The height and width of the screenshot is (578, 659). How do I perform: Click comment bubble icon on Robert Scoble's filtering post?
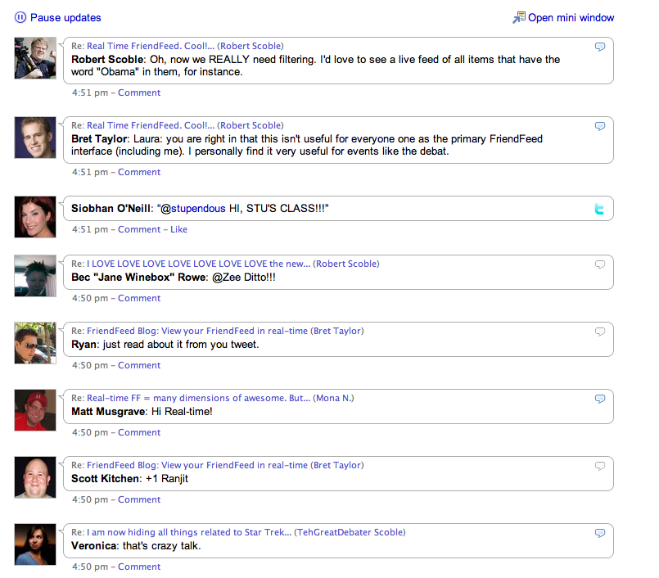point(600,46)
